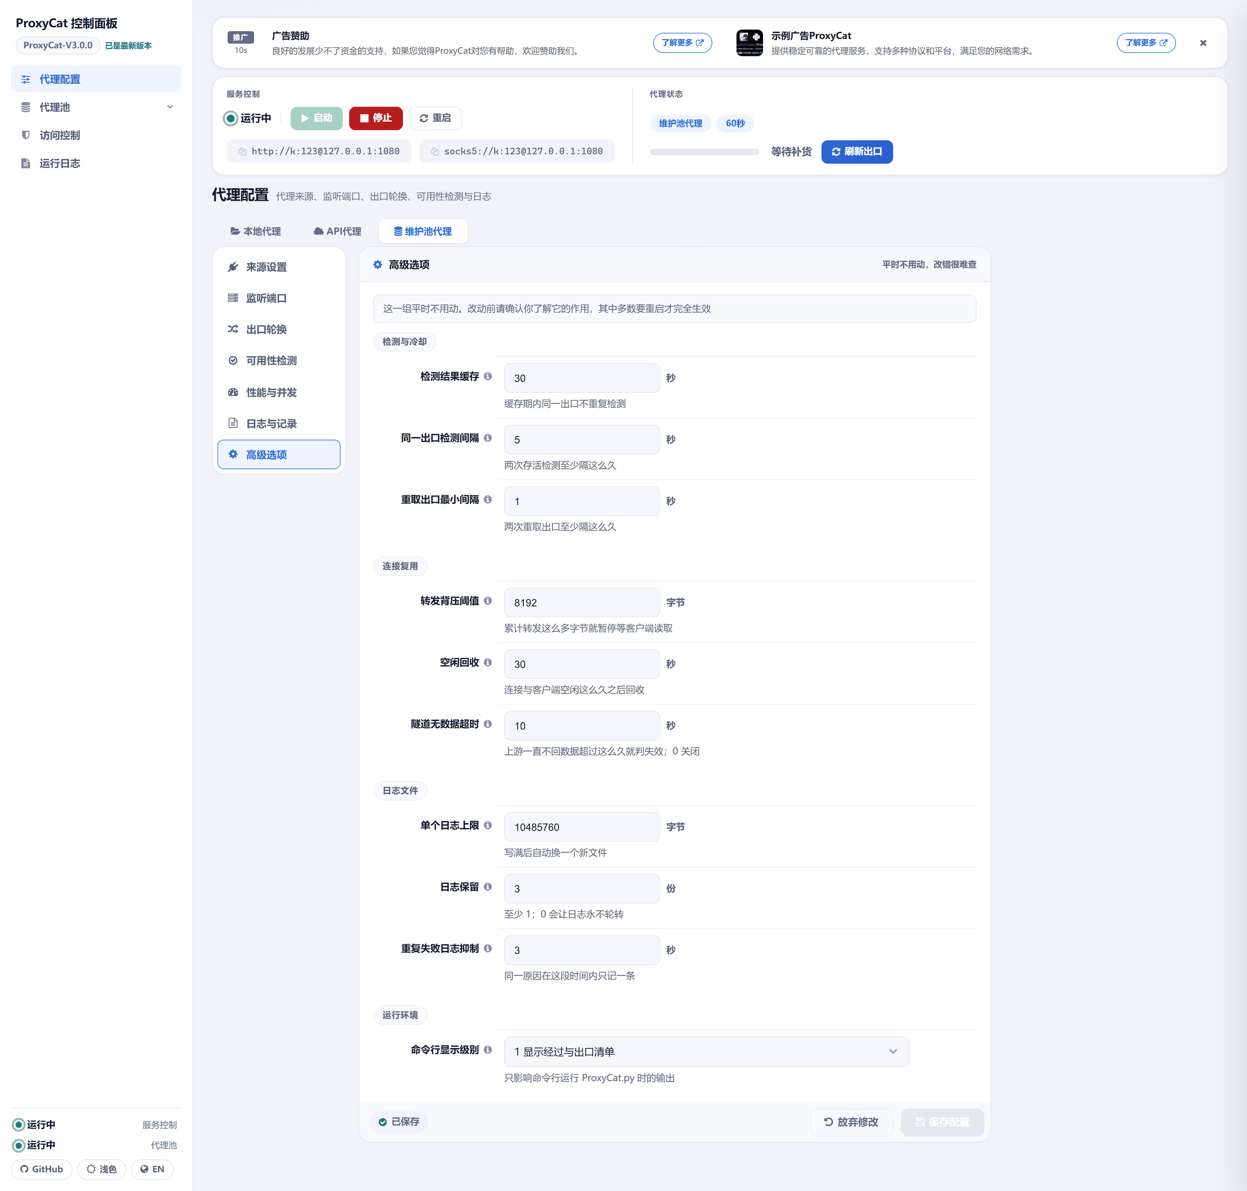Click the 停止 service button
1247x1191 pixels.
376,118
